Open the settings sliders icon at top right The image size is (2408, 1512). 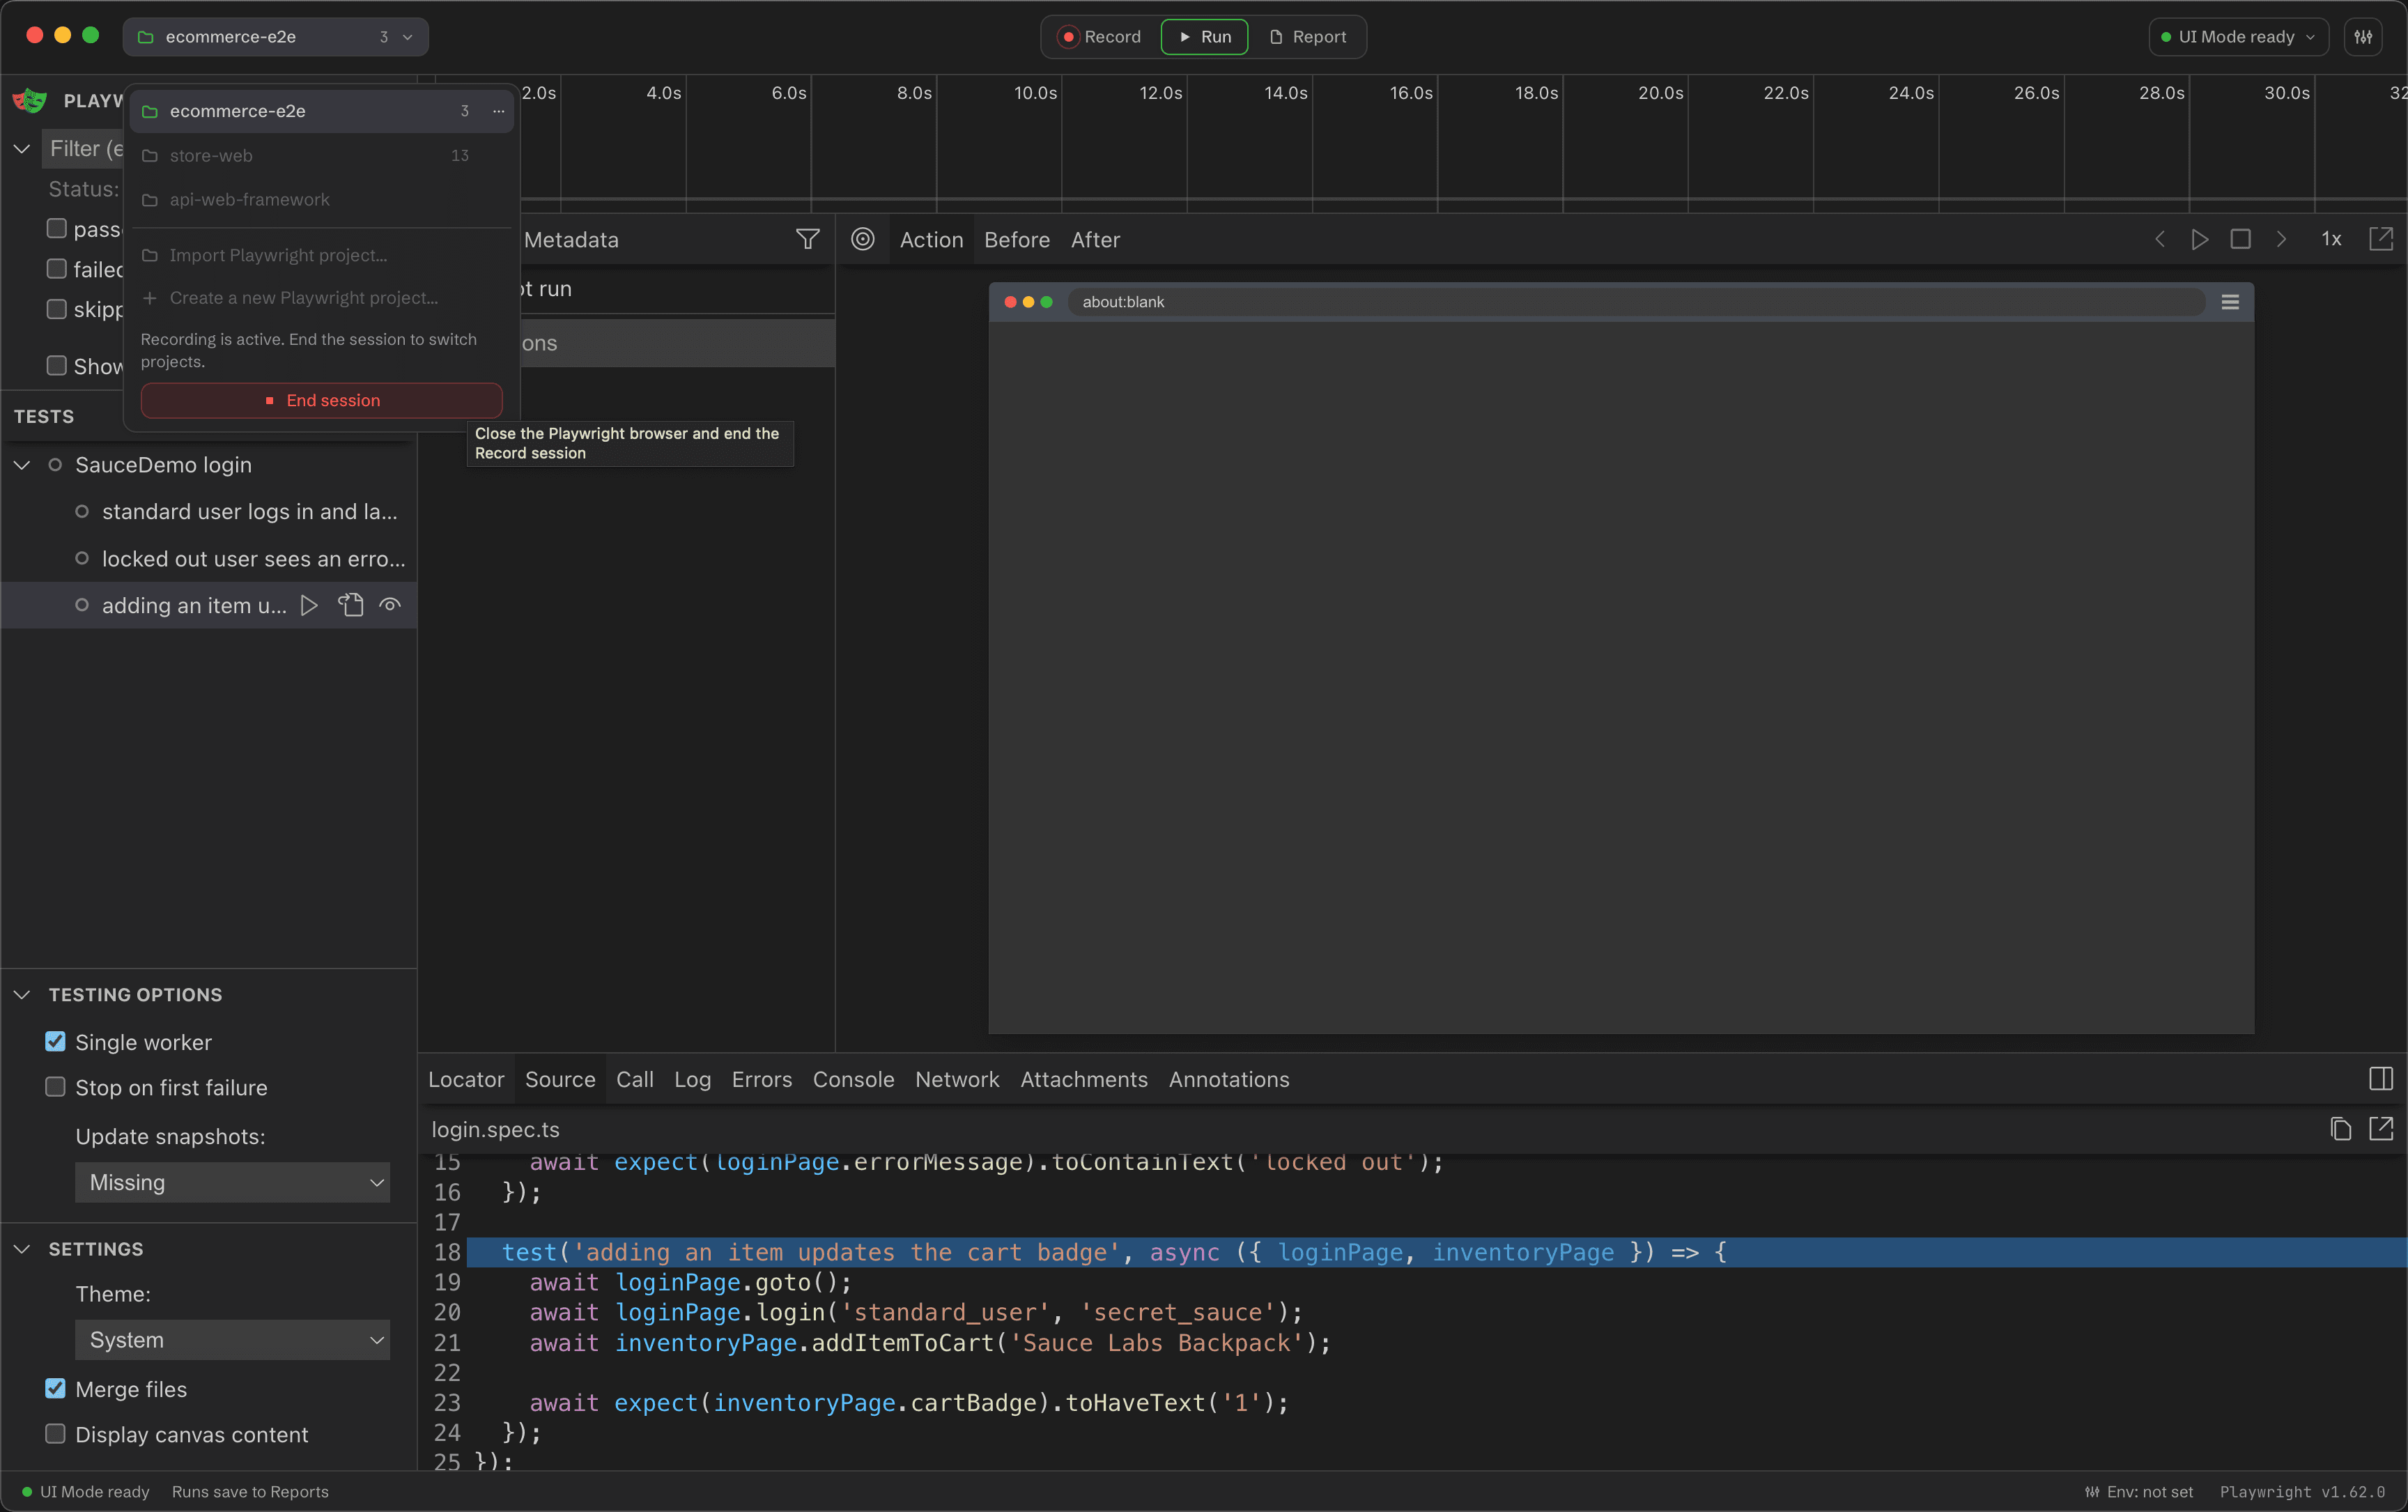click(x=2363, y=37)
